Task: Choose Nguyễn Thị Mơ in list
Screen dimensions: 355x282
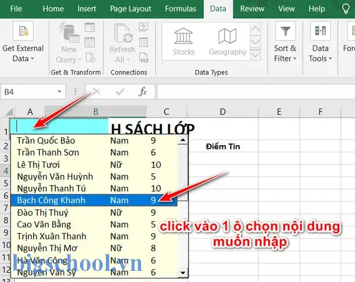Action: (94, 249)
